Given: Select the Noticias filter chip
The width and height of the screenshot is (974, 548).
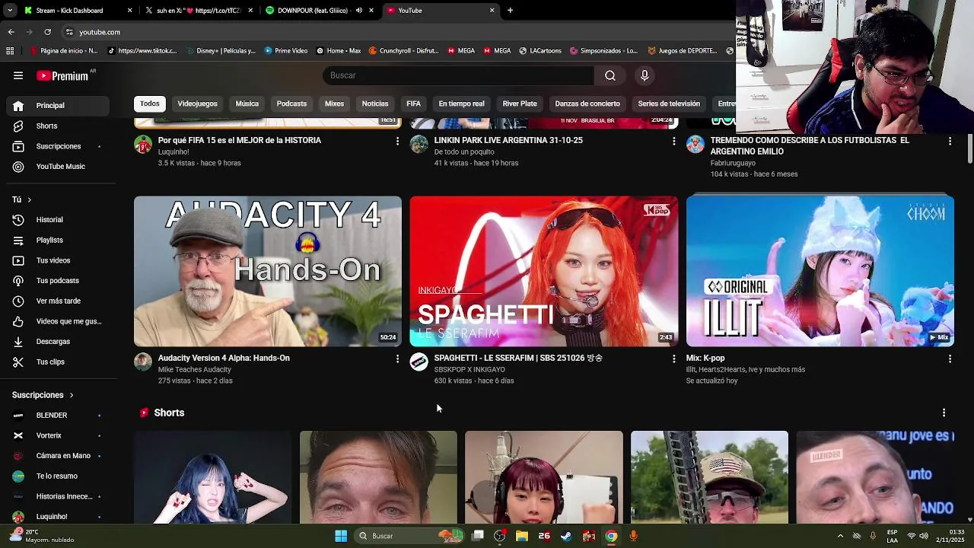Looking at the screenshot, I should pyautogui.click(x=375, y=104).
